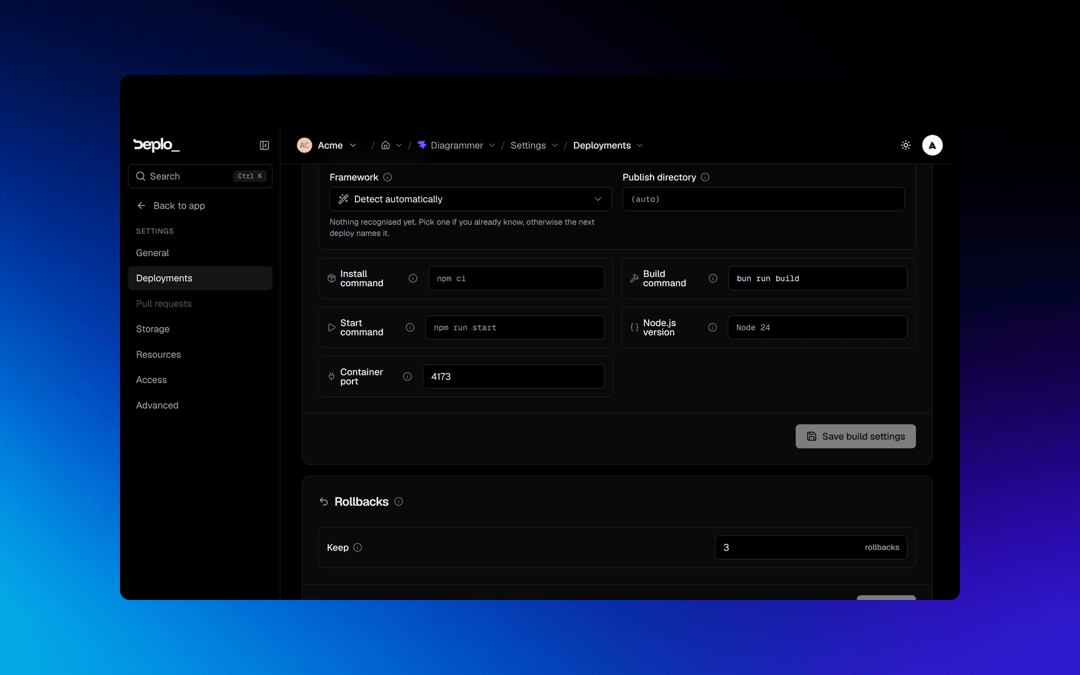Screen dimensions: 1080x675
Task: Show info for Install command
Action: pos(413,278)
